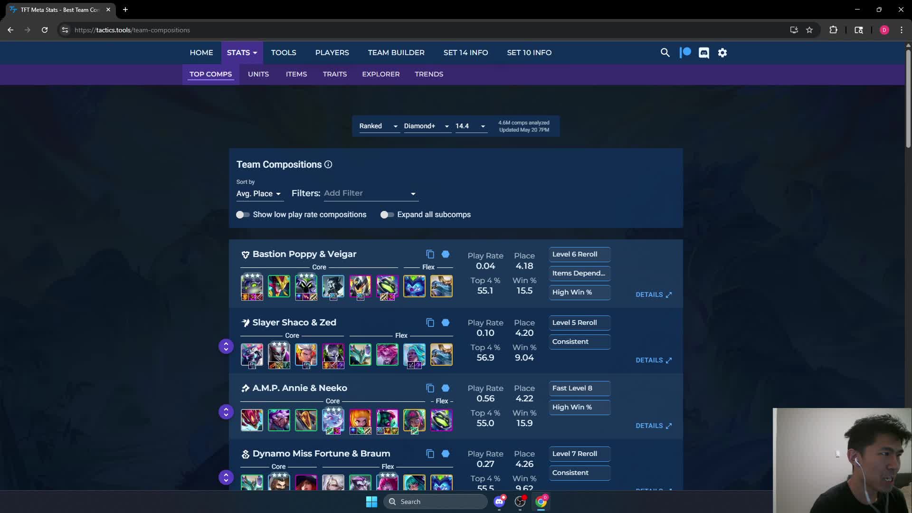Toggle Expand all subcomps switch

[387, 215]
